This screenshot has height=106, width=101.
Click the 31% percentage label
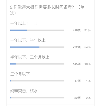click(x=87, y=30)
